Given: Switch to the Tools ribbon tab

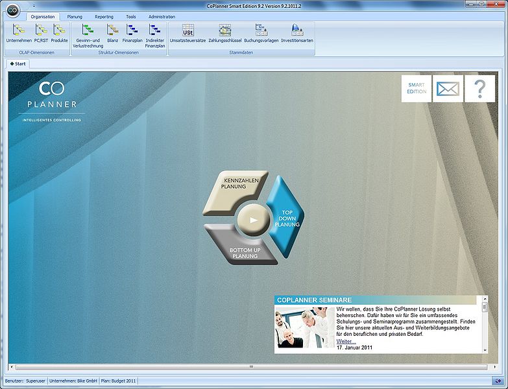Looking at the screenshot, I should pos(131,17).
